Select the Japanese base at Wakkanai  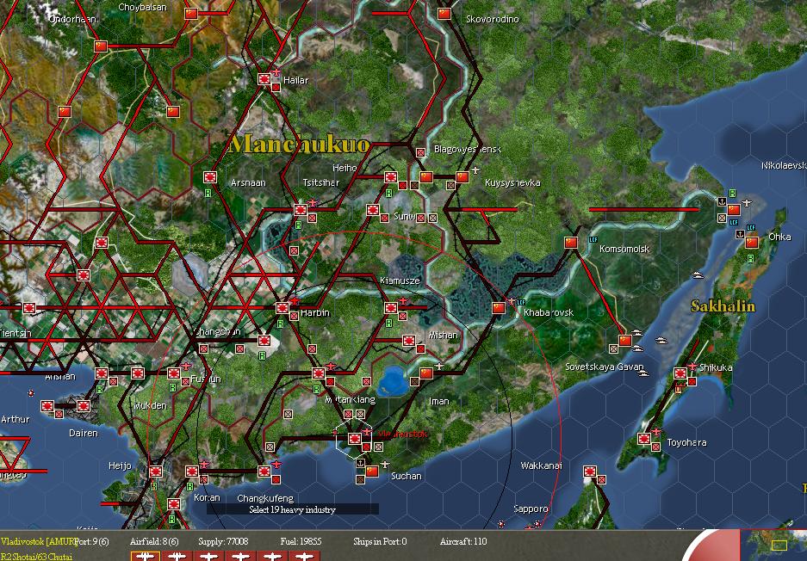coord(590,472)
